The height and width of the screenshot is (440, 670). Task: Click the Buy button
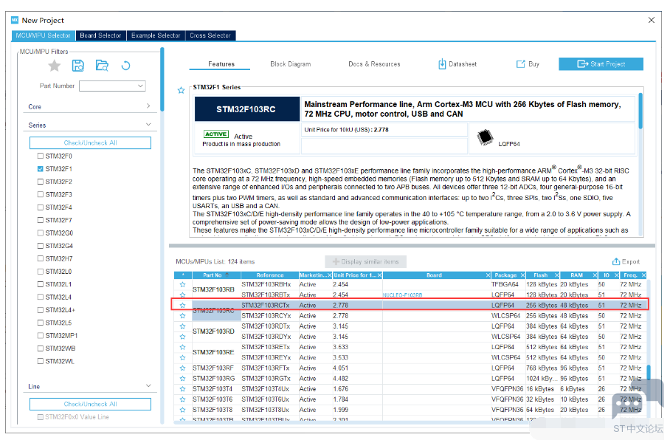pos(528,64)
